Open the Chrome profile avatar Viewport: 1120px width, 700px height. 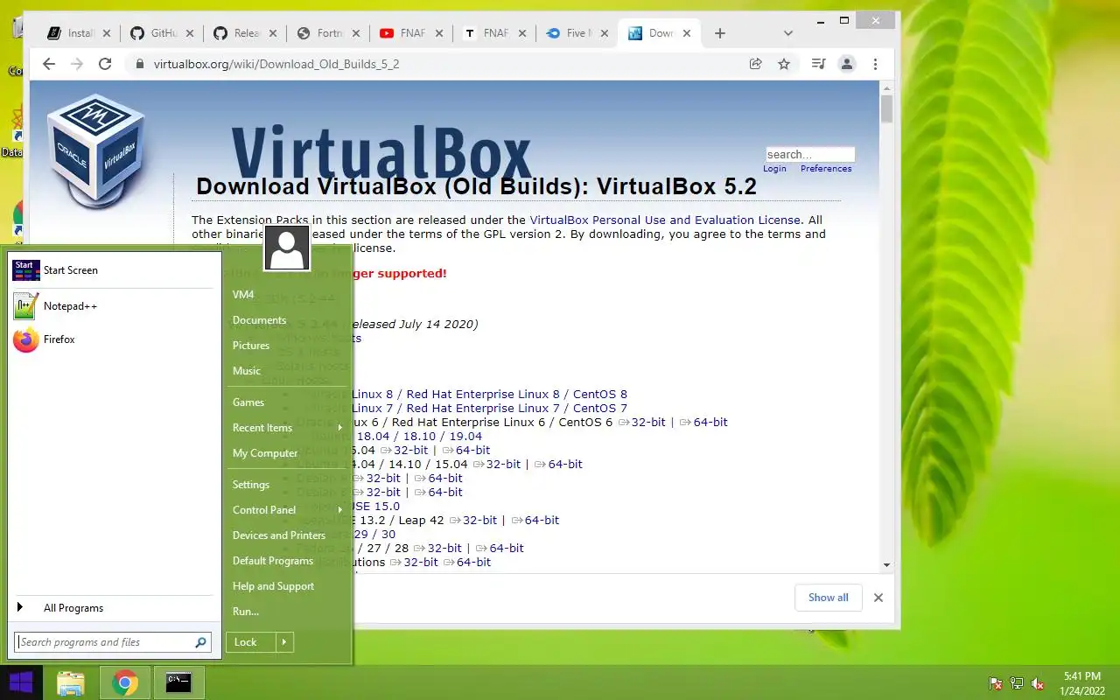click(847, 64)
